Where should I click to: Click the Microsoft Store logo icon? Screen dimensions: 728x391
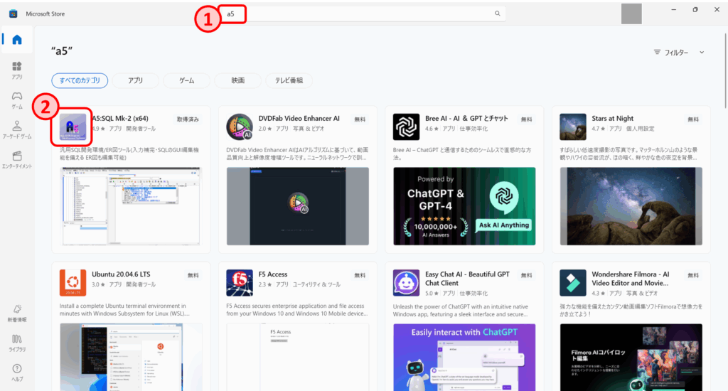coord(13,14)
